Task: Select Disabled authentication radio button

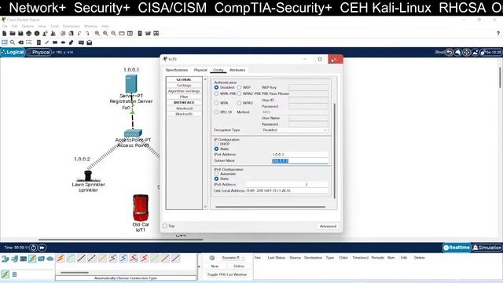Action: (x=216, y=87)
